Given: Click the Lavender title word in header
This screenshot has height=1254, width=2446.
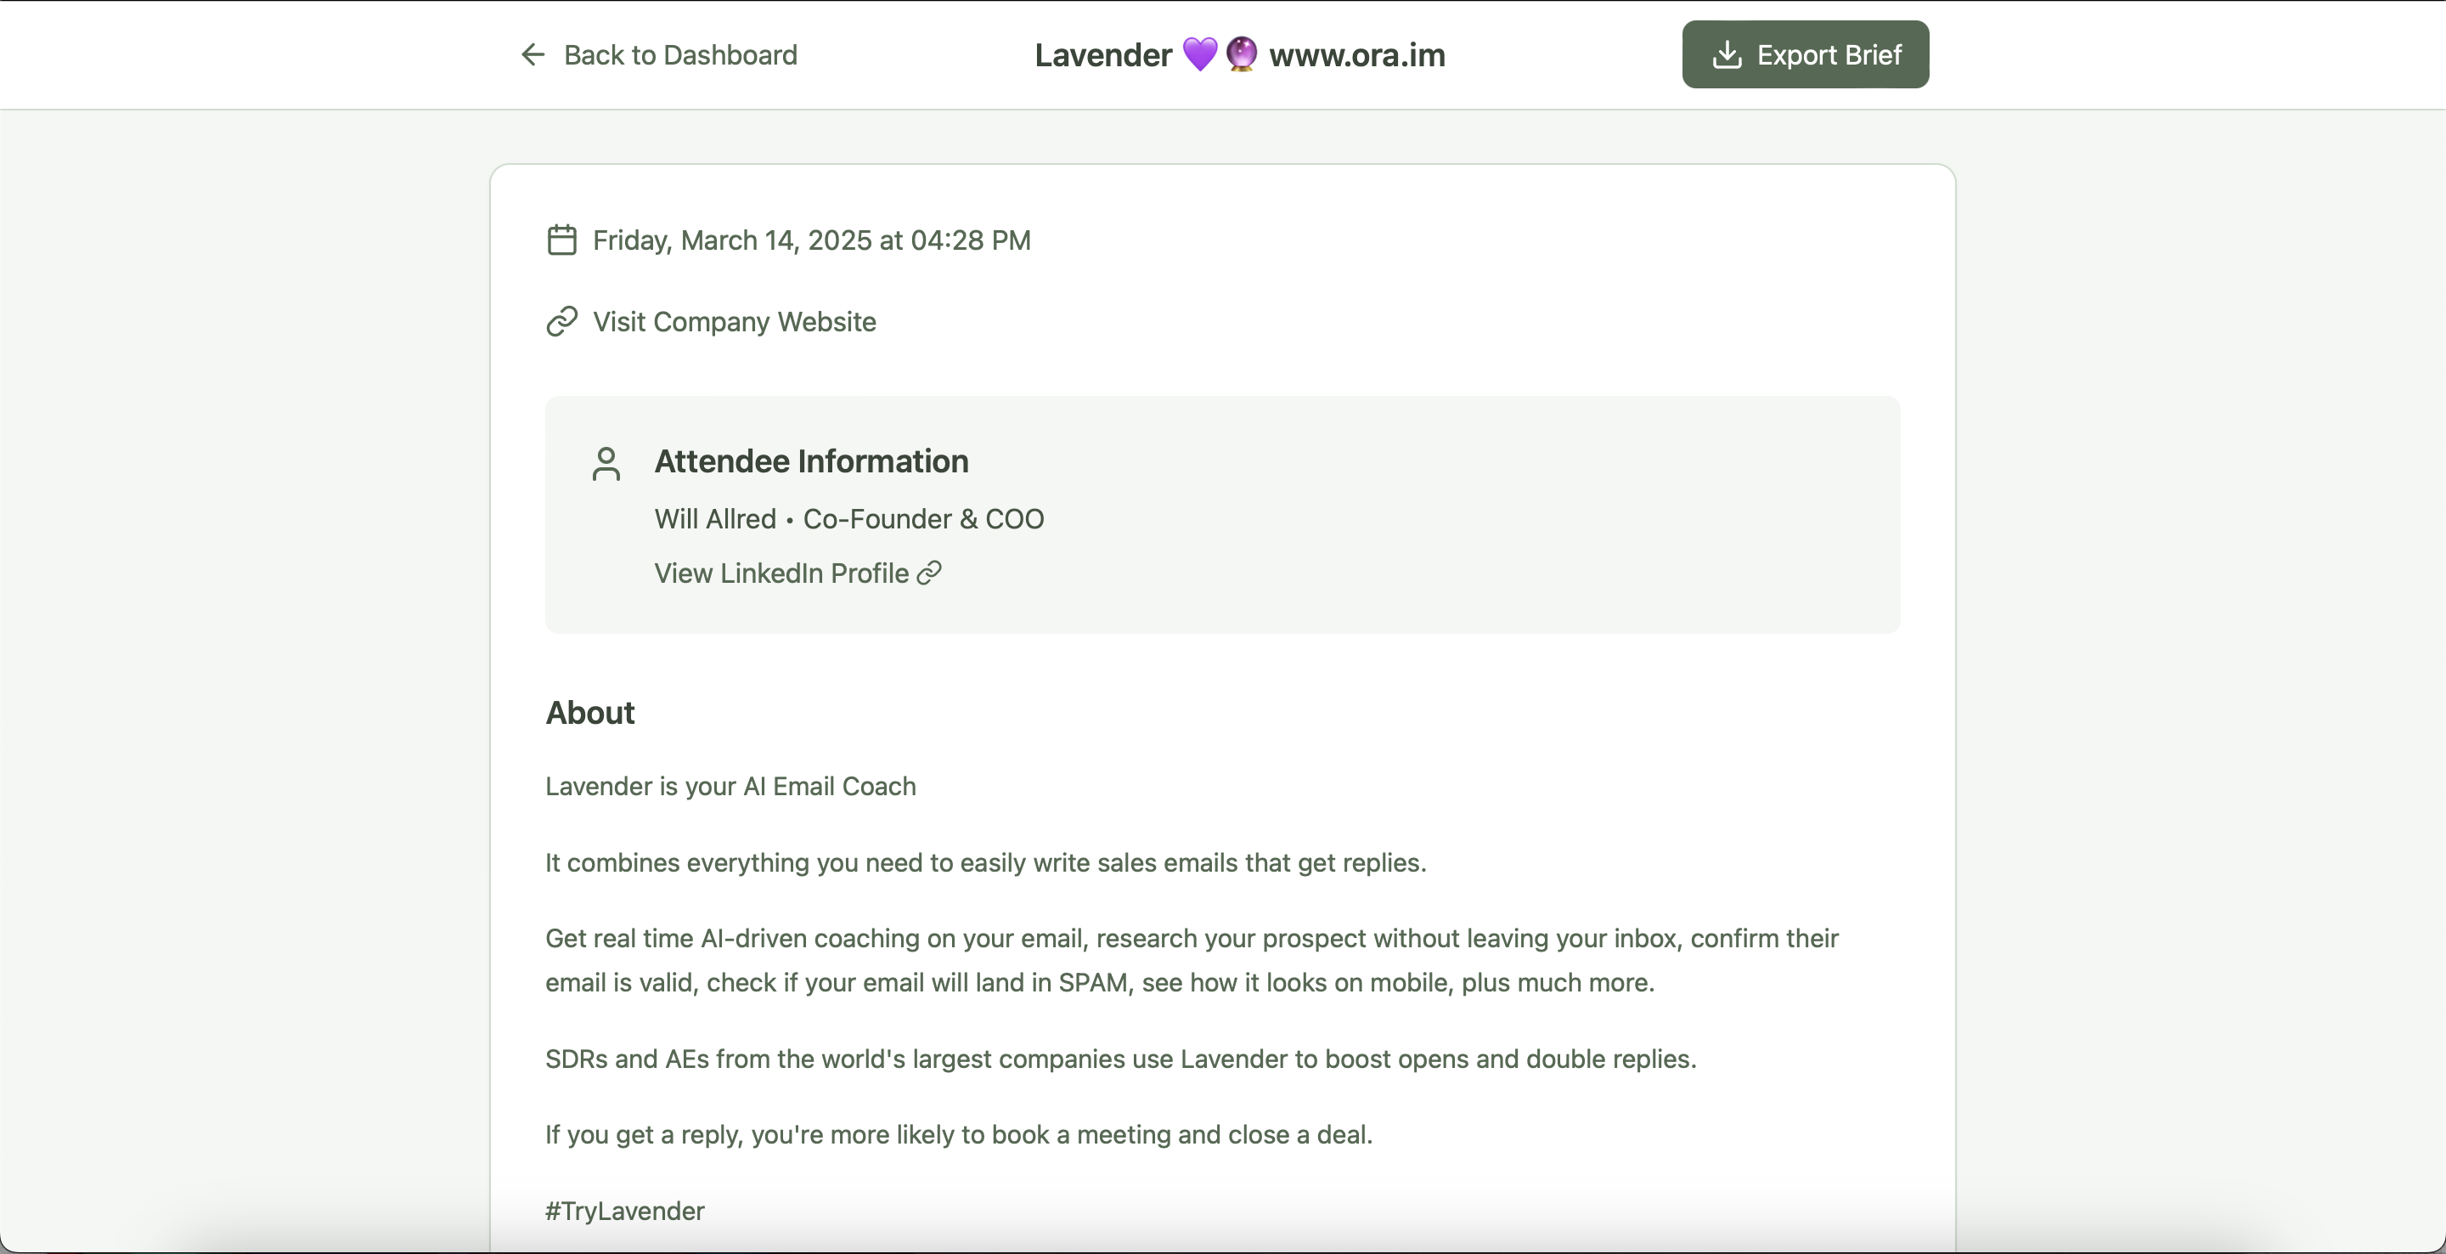Looking at the screenshot, I should pos(1102,55).
